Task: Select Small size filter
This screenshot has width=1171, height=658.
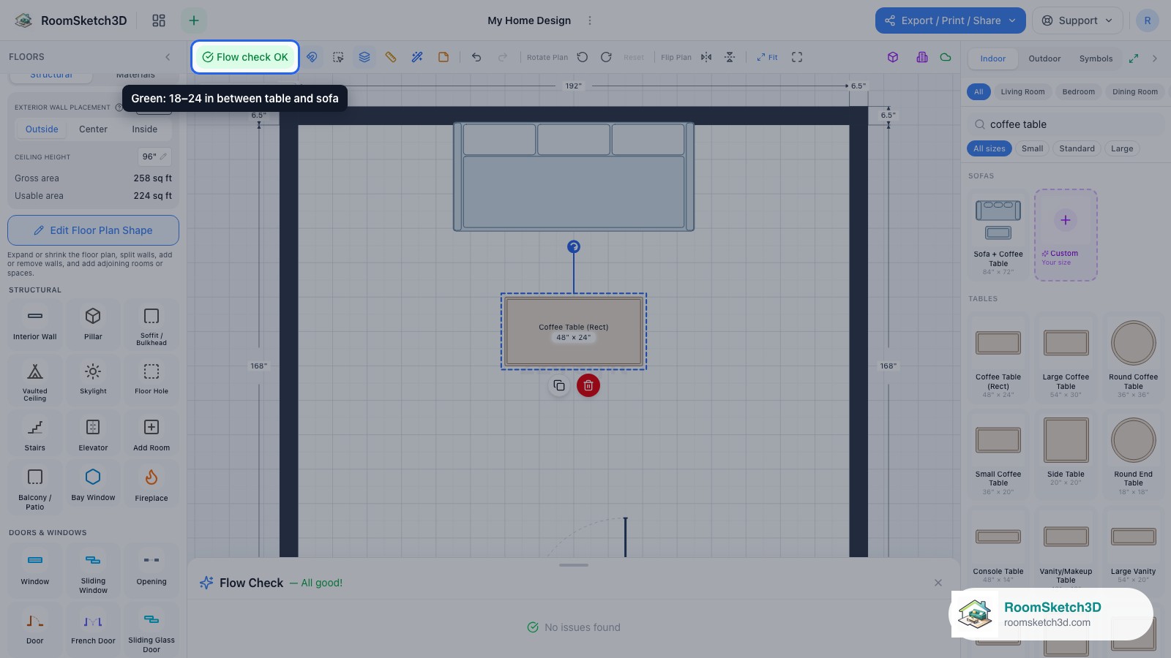Action: (x=1032, y=148)
